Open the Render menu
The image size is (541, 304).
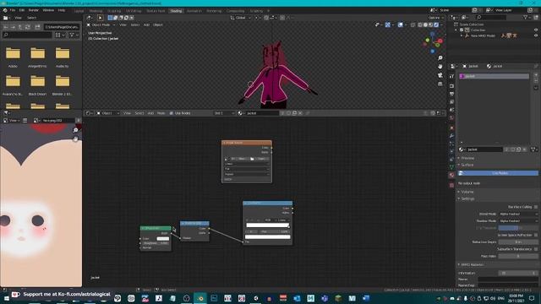[x=34, y=10]
